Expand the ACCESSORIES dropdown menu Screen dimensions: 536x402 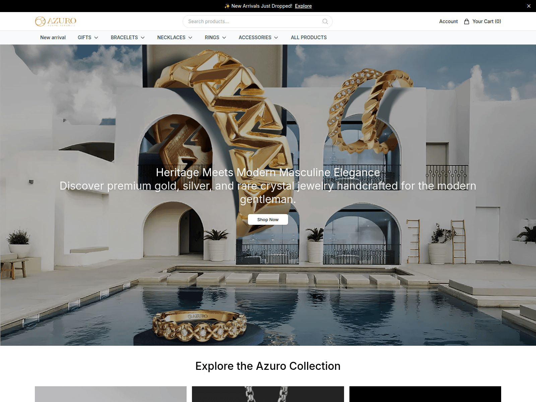click(x=258, y=38)
